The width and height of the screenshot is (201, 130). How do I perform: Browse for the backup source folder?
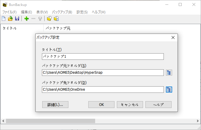pos(169,73)
